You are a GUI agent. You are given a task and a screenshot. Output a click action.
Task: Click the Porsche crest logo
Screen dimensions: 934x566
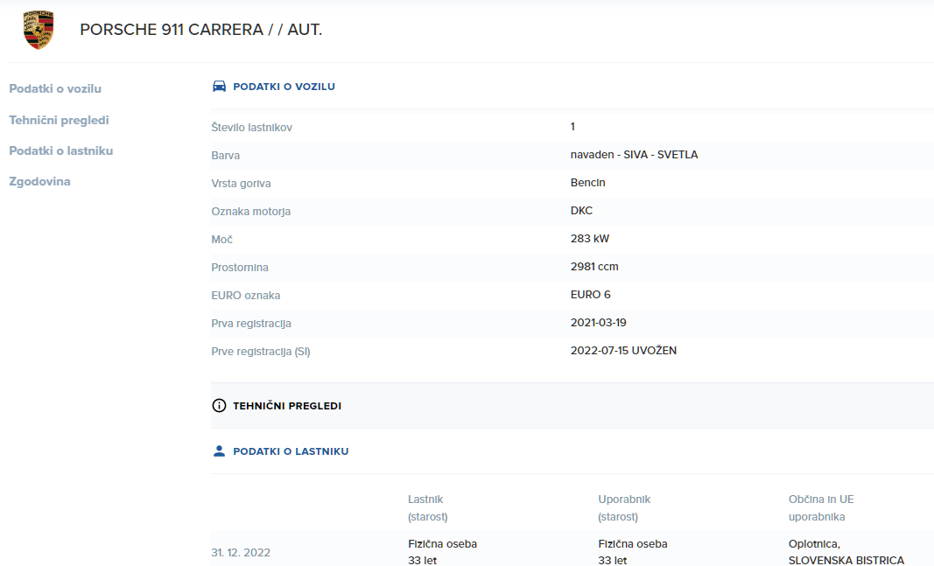[x=39, y=30]
